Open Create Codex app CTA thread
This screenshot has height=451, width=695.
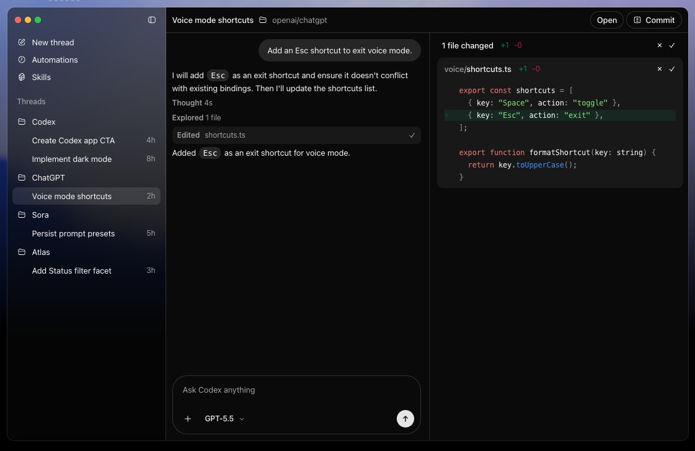click(x=86, y=140)
